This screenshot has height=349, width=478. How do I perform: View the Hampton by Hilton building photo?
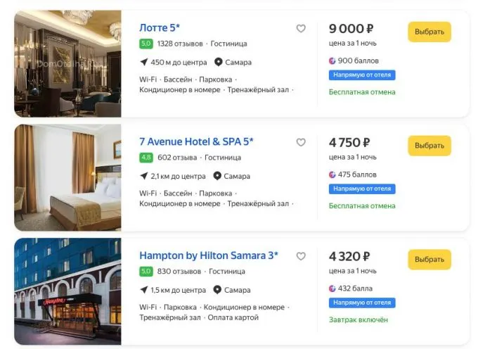(x=67, y=291)
